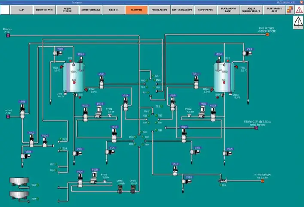Go to the C.I.P. tab

pyautogui.click(x=21, y=9)
